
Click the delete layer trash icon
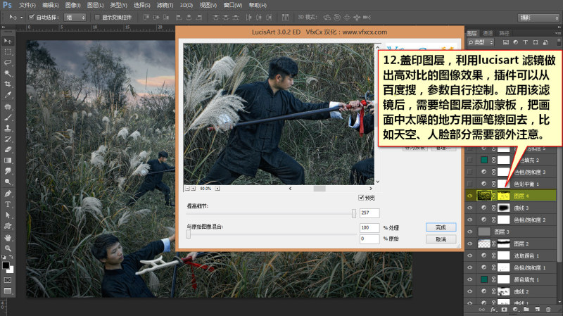point(548,309)
